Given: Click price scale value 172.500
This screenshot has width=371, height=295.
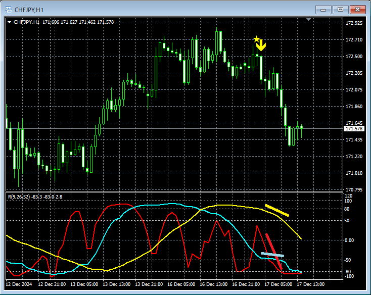Looking at the screenshot, I should click(354, 57).
